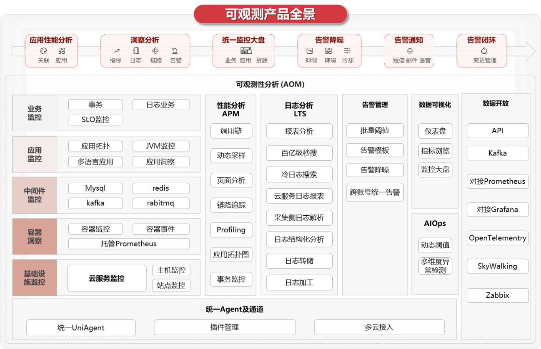Click the chart icon under 统一监控大盘
The width and height of the screenshot is (541, 349).
tap(246, 51)
